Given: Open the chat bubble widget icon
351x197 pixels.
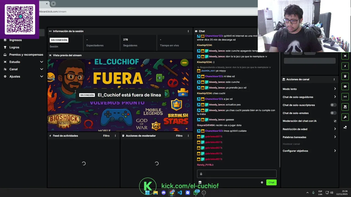Looking at the screenshot, I should 345,86.
